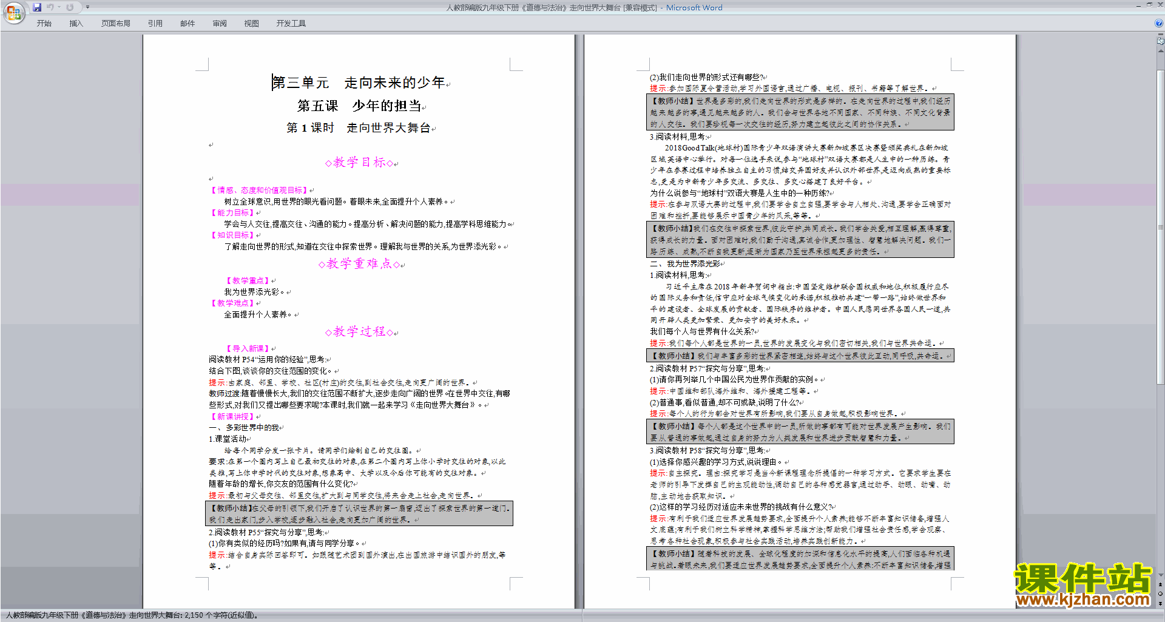
Task: Click the vertical scrollbar thumb
Action: tap(1161, 227)
